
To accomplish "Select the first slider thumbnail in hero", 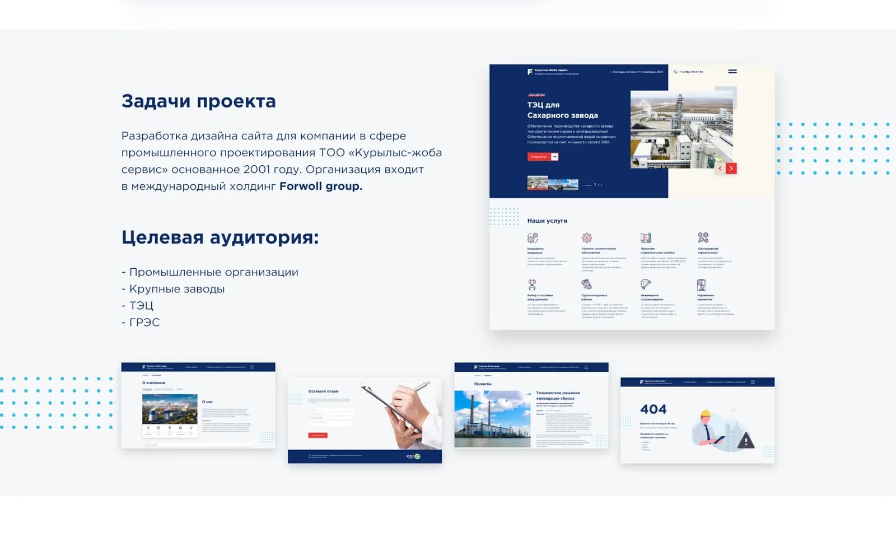I will click(x=538, y=183).
